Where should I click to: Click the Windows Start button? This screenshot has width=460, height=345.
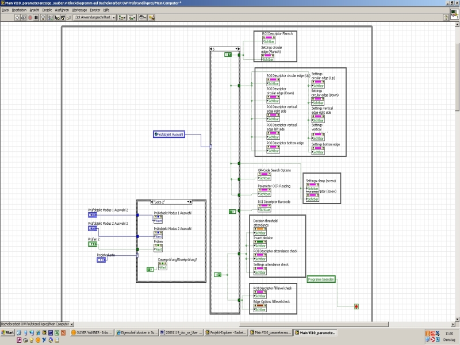click(7, 332)
